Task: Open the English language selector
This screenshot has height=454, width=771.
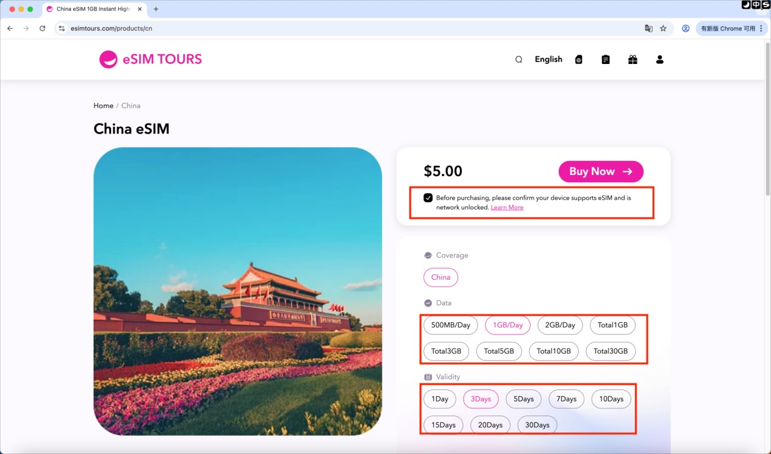Action: [x=548, y=59]
